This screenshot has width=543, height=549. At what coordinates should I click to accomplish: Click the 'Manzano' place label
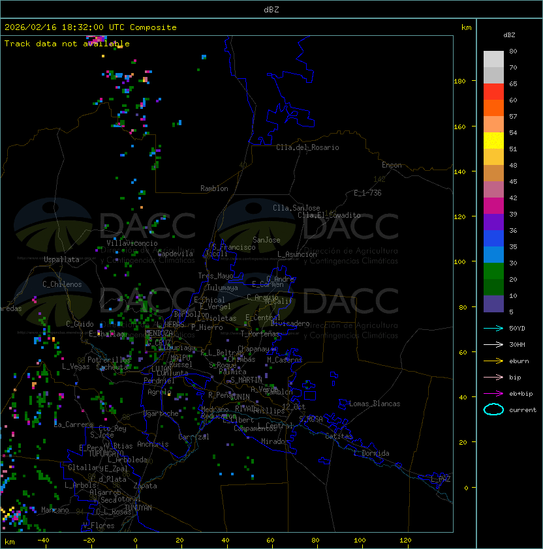(55, 510)
